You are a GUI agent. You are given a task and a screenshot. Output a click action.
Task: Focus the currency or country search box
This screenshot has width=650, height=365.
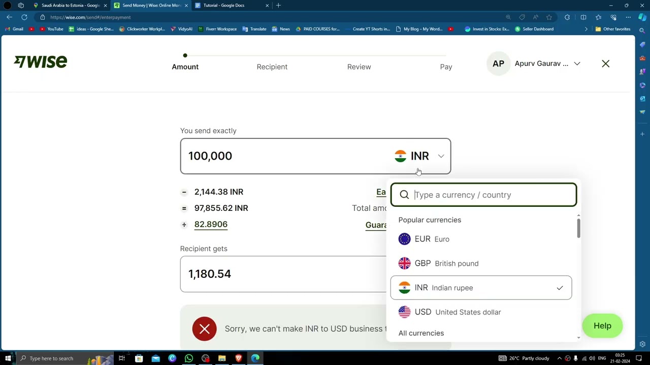click(x=483, y=195)
